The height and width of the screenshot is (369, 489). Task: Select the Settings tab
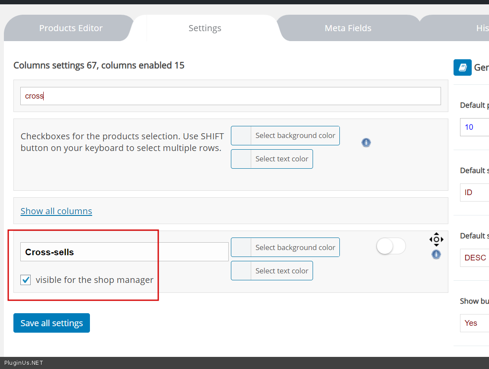205,28
